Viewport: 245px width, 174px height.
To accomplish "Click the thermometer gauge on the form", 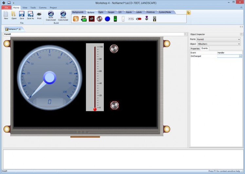I will pos(95,77).
